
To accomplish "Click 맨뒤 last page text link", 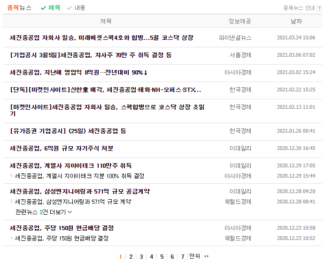I will [194, 256].
